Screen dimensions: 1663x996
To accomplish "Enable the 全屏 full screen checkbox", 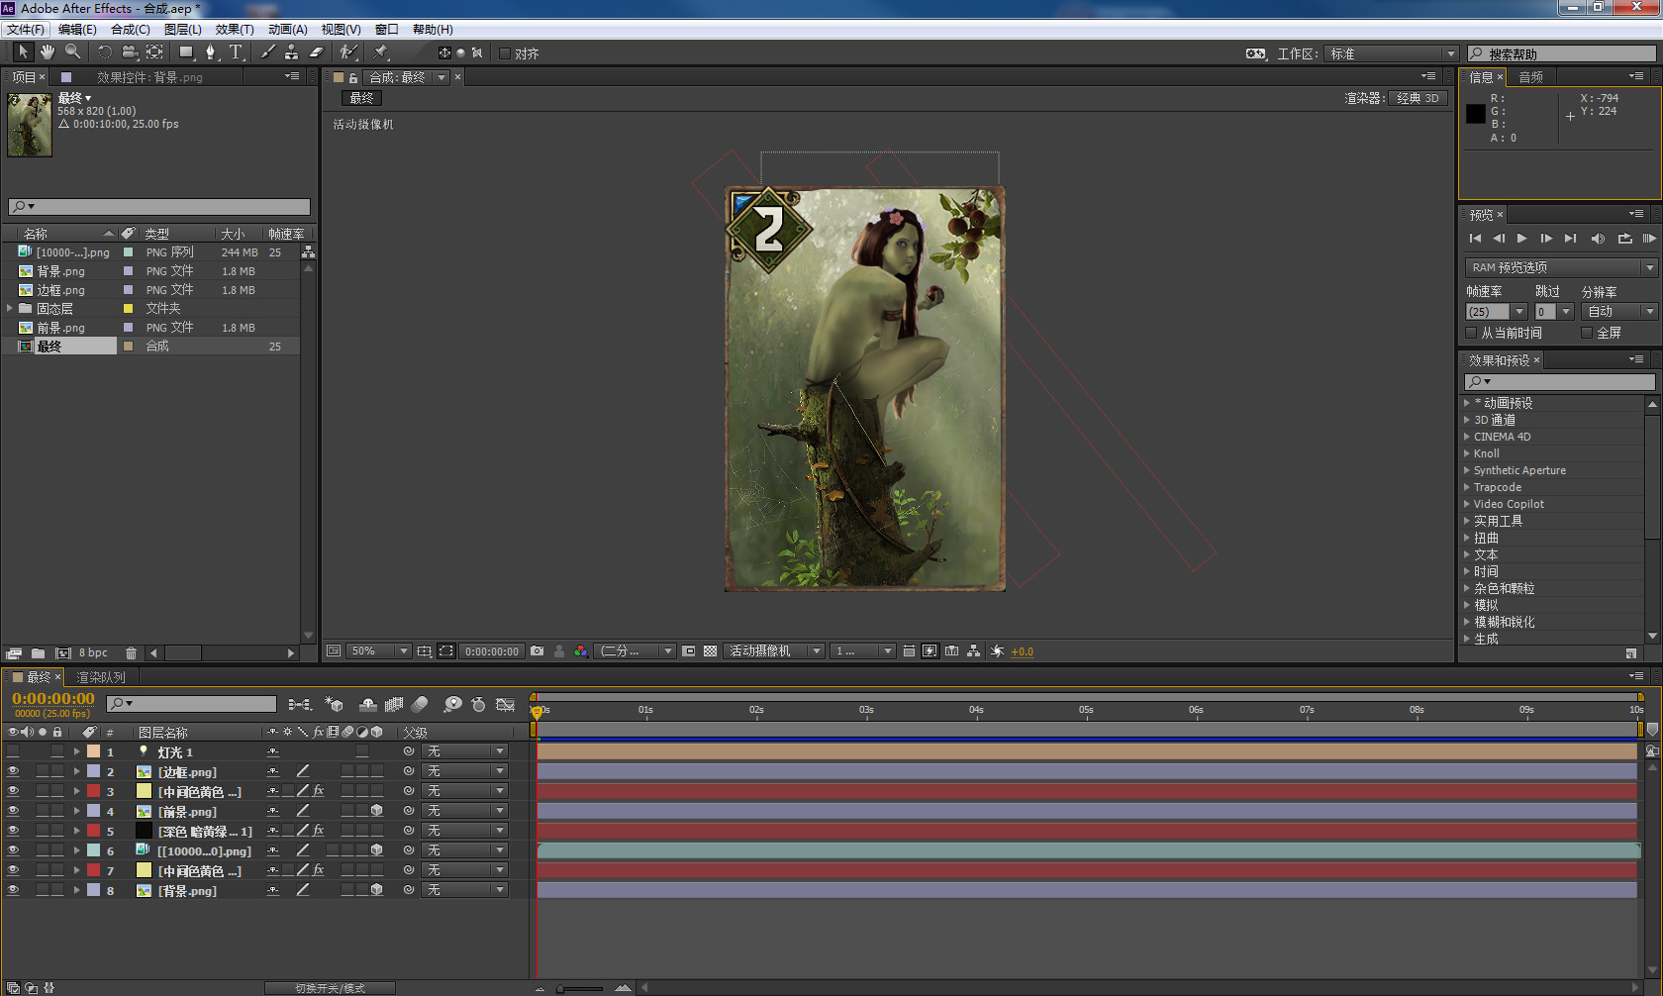I will [1587, 333].
